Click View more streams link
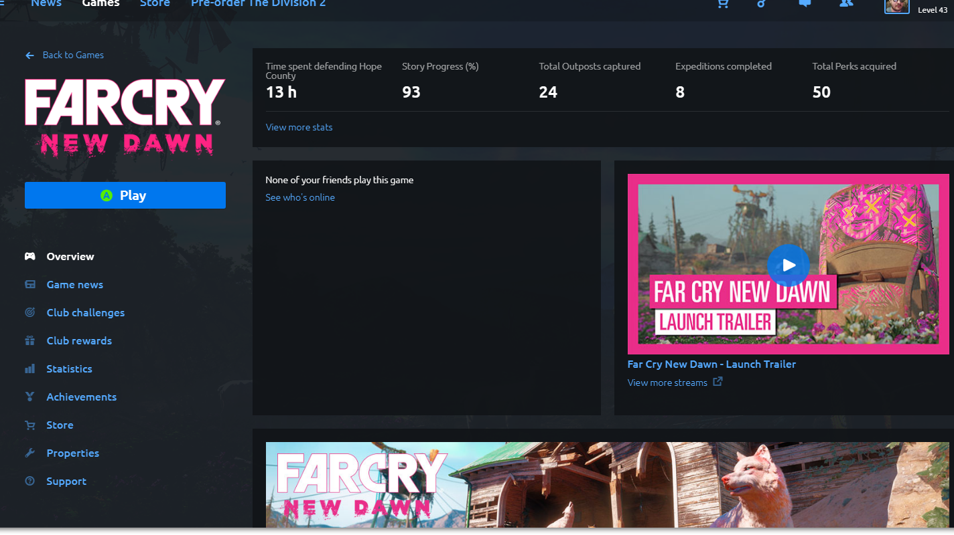The width and height of the screenshot is (954, 535). point(667,383)
